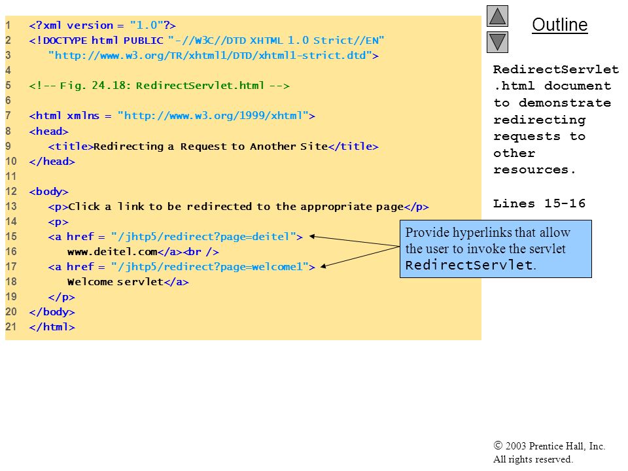Image resolution: width=628 pixels, height=471 pixels.
Task: Select the href page=deitel line
Action: (175, 237)
